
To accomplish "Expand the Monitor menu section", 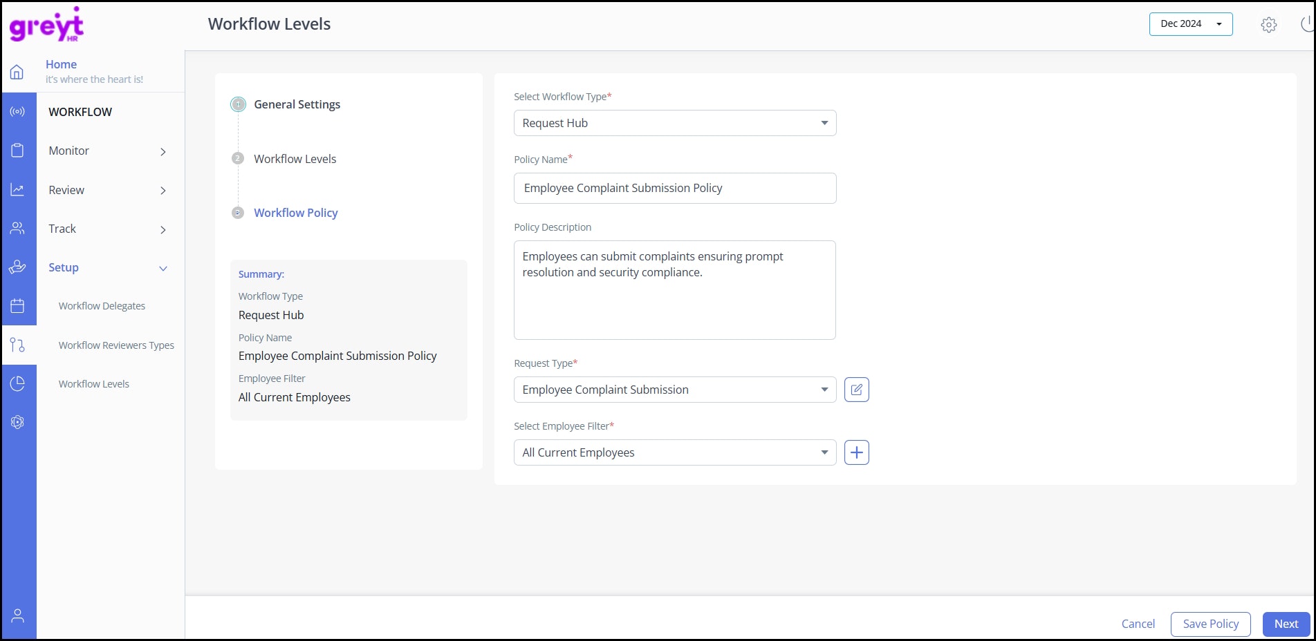I will click(107, 151).
